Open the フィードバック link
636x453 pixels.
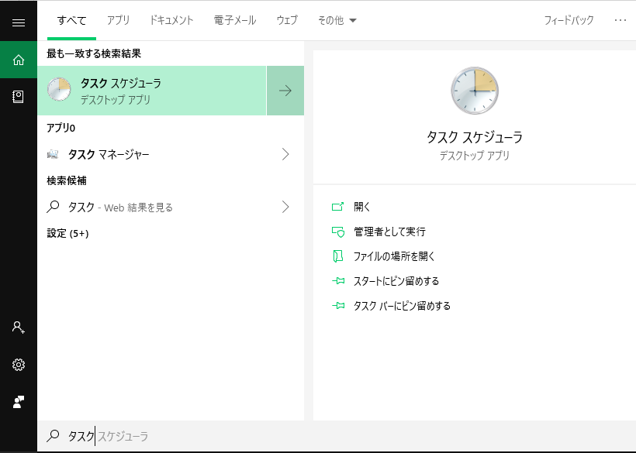(567, 21)
